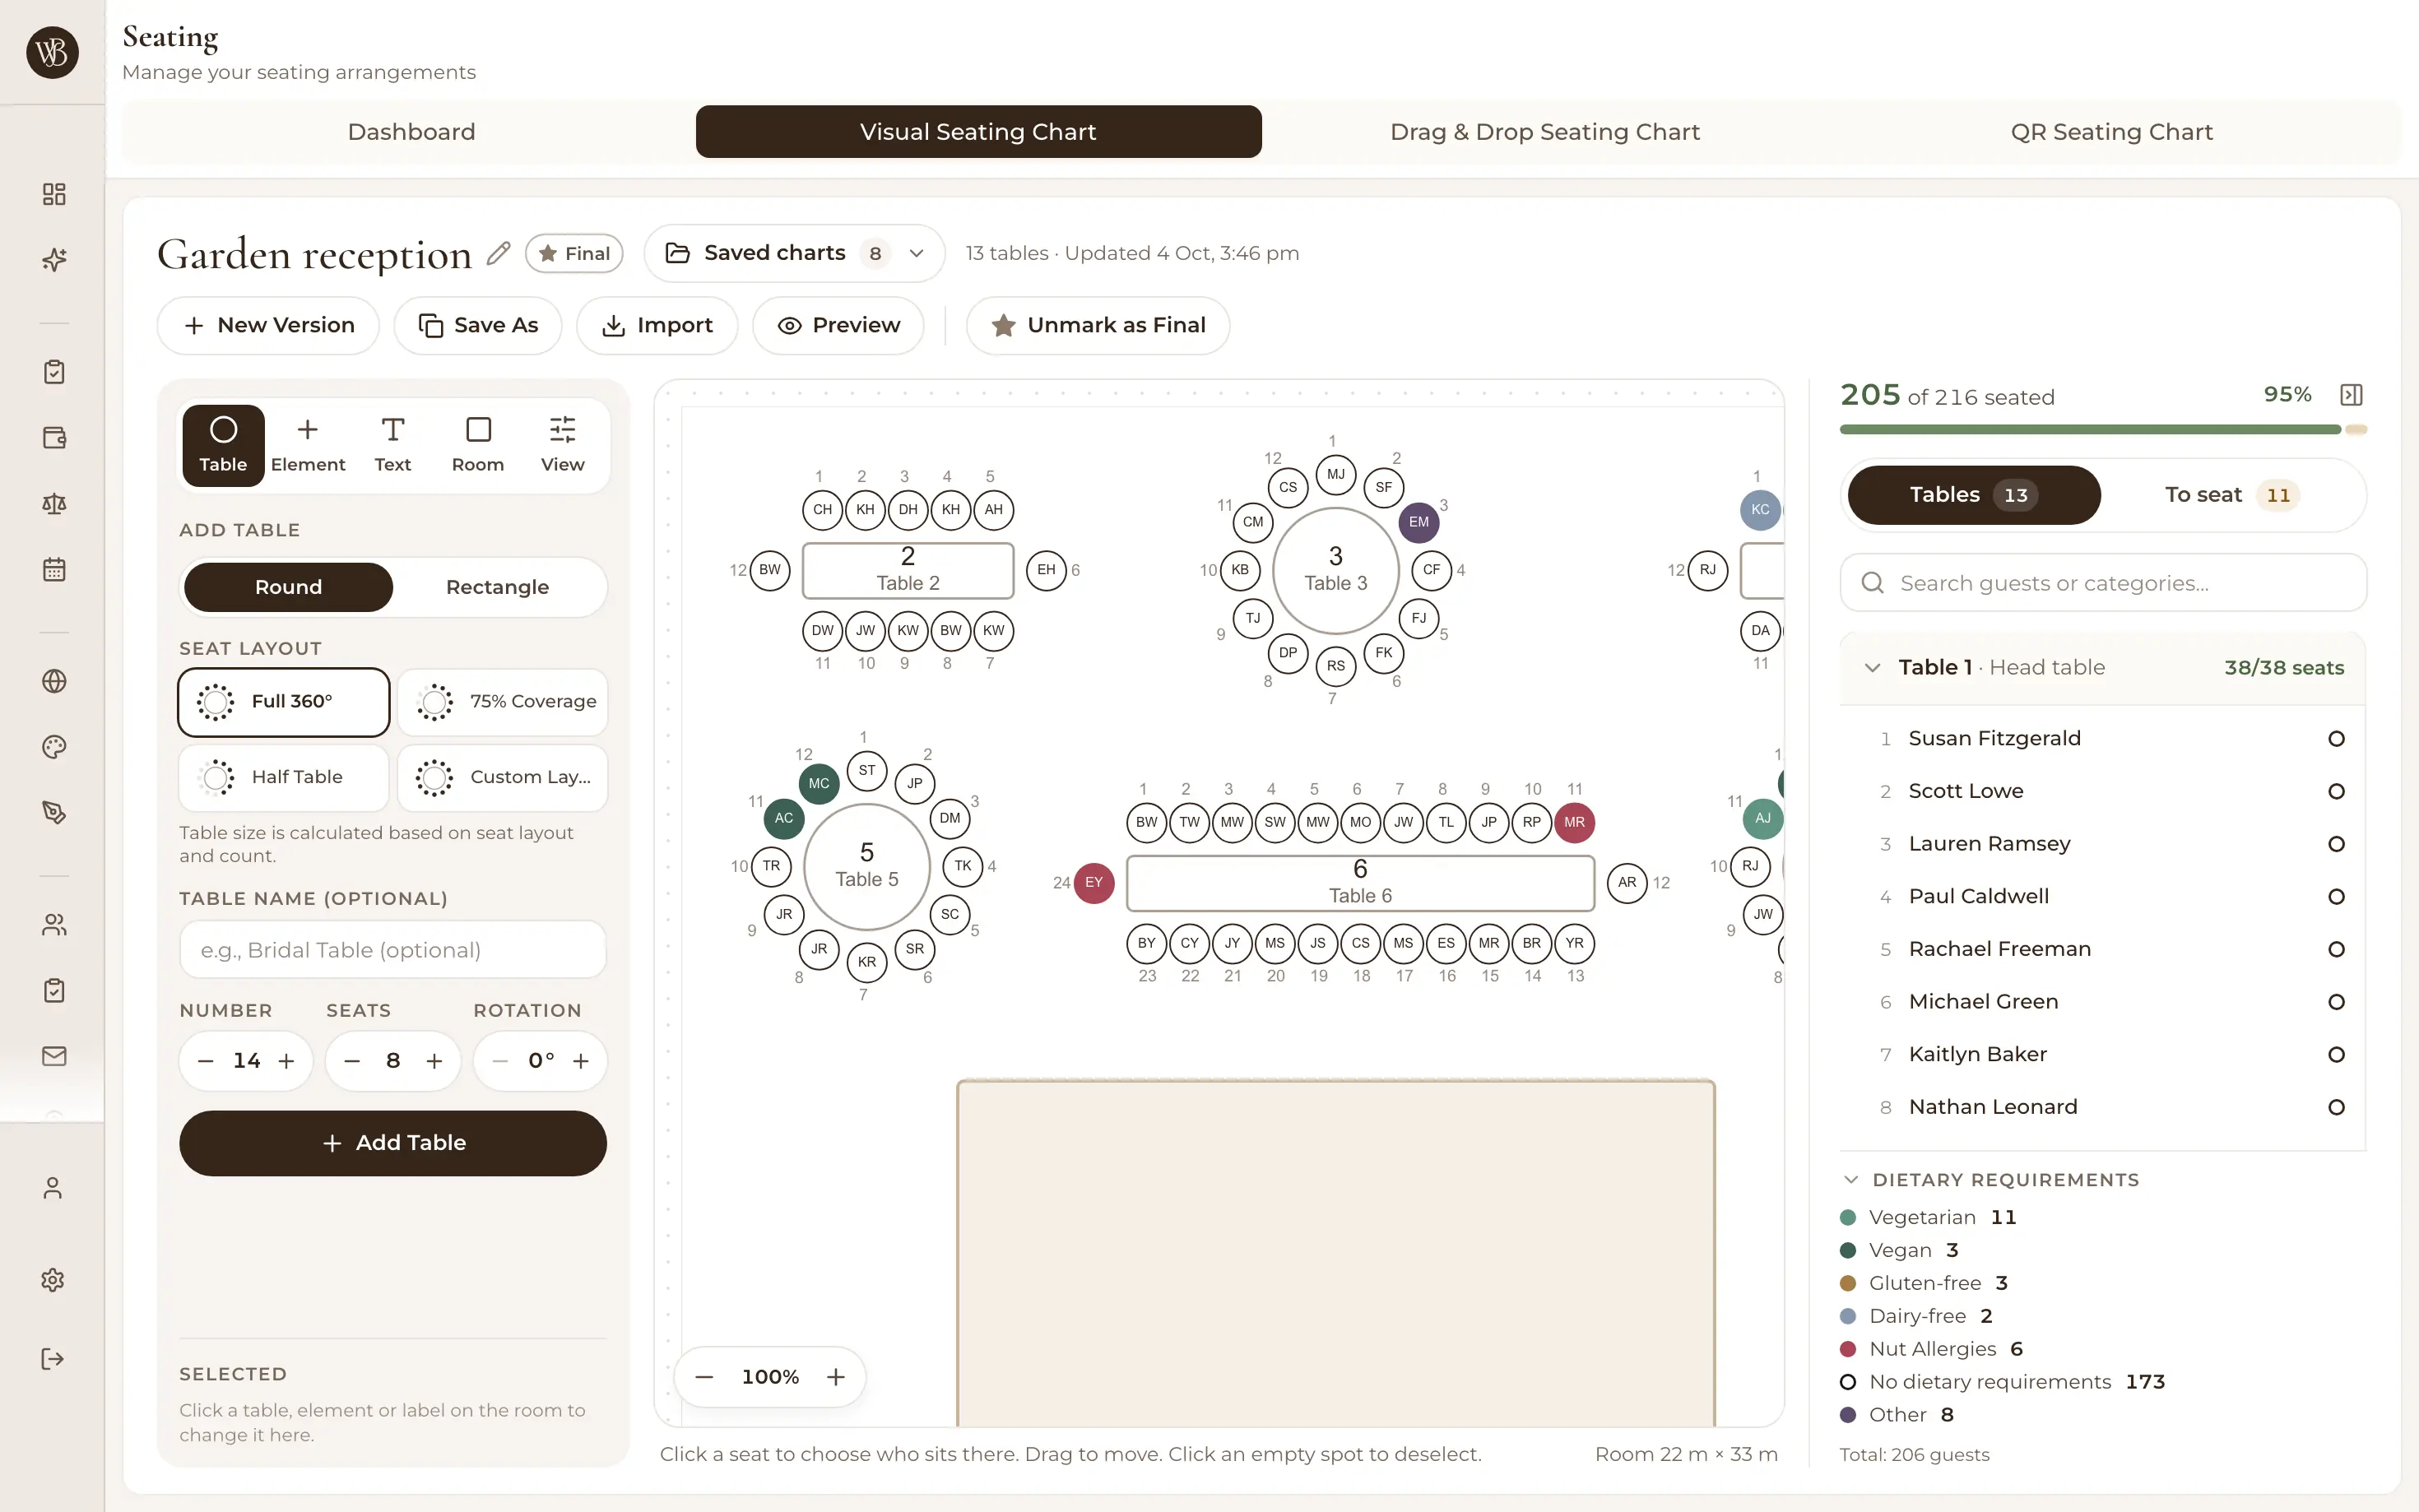Click the Nut Allergies color dot
Image resolution: width=2419 pixels, height=1512 pixels.
click(x=1848, y=1349)
